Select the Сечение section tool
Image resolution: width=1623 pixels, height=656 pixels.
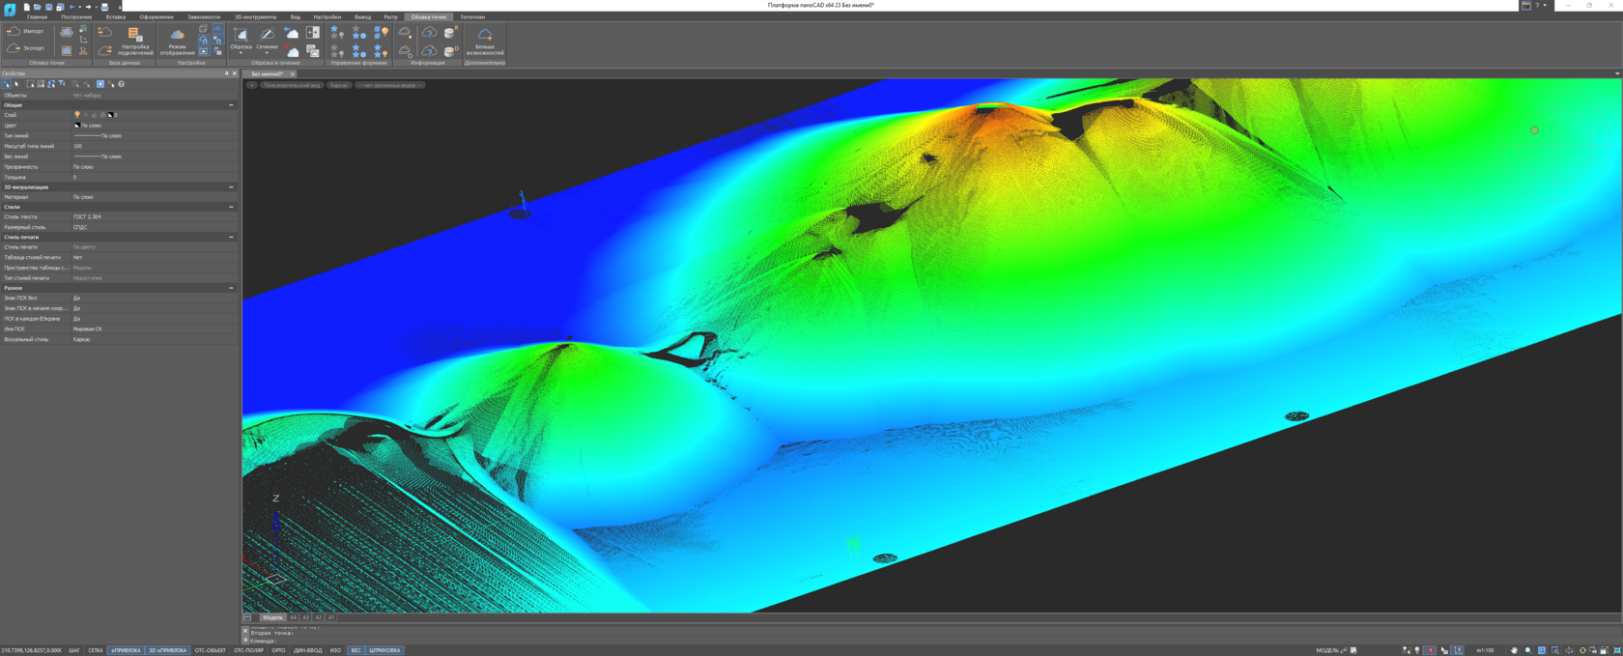(x=267, y=38)
